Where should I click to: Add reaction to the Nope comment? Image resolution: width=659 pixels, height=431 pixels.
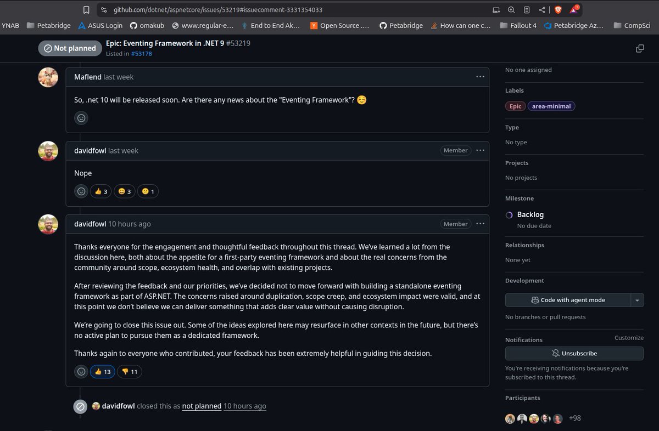[x=81, y=191]
